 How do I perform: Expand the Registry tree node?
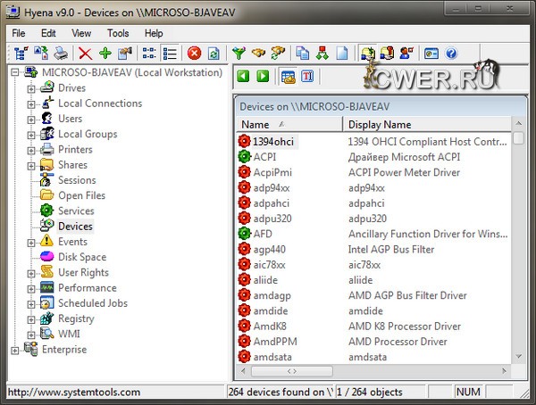pyautogui.click(x=31, y=319)
